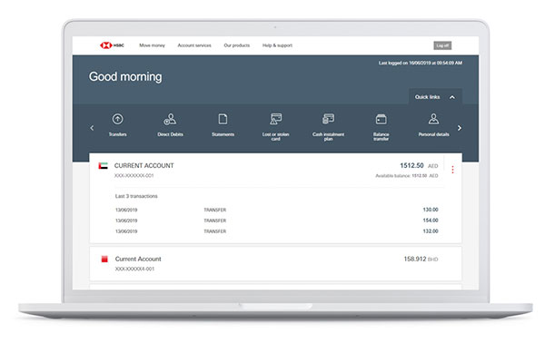
Task: Open the Move money menu
Action: pos(152,45)
